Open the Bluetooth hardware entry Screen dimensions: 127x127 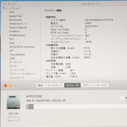pyautogui.click(x=15, y=20)
